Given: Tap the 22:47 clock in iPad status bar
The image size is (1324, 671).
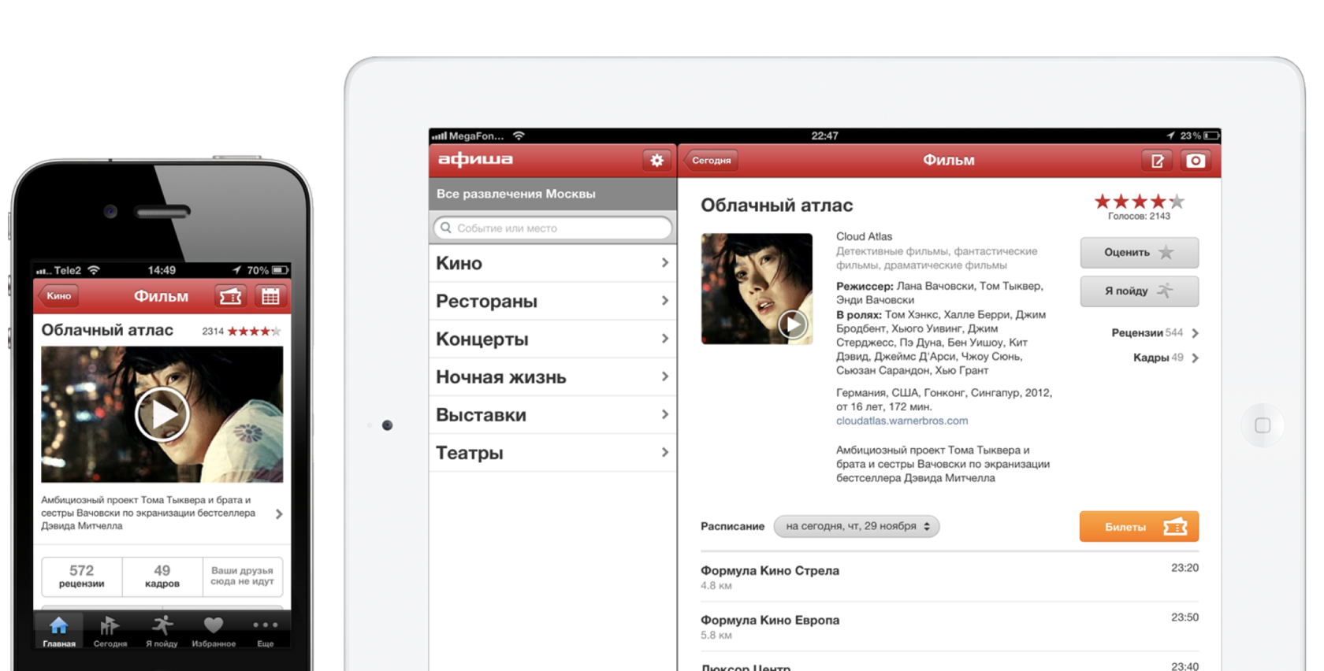Looking at the screenshot, I should 824,135.
